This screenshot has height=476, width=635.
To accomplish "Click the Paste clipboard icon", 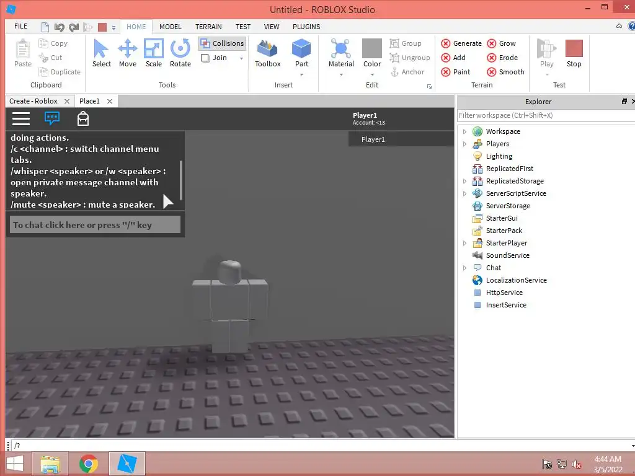I will [x=23, y=53].
